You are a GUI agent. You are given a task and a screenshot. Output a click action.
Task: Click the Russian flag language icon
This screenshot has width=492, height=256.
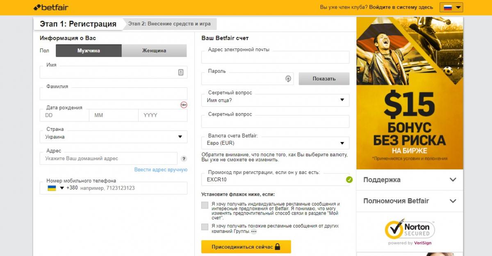pos(447,7)
